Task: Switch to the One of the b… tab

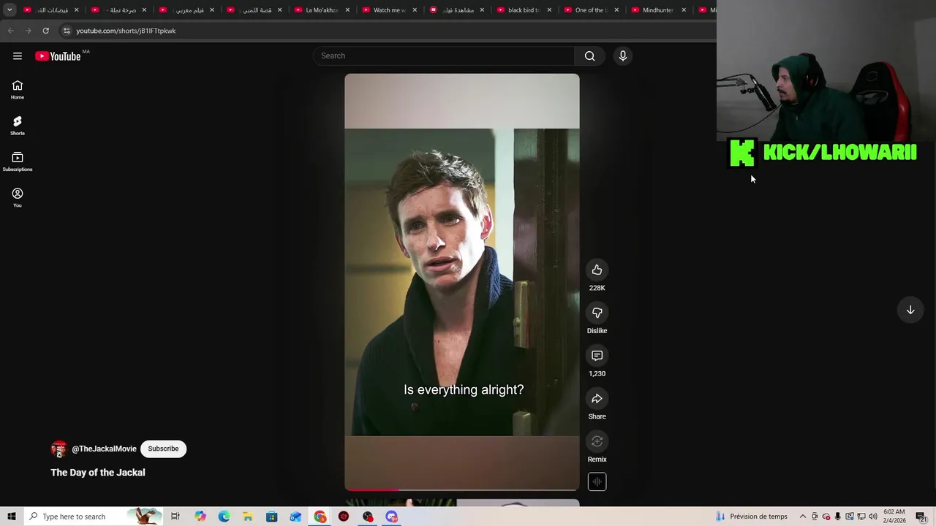Action: coord(591,10)
